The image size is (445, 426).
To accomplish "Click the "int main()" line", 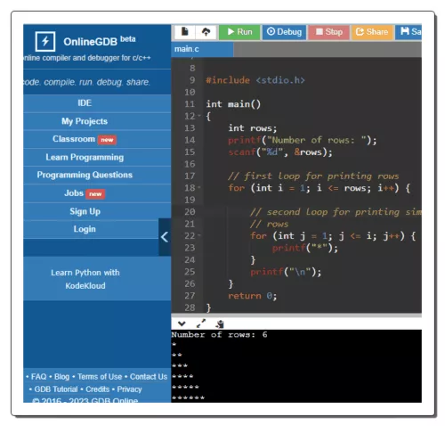I will click(233, 104).
